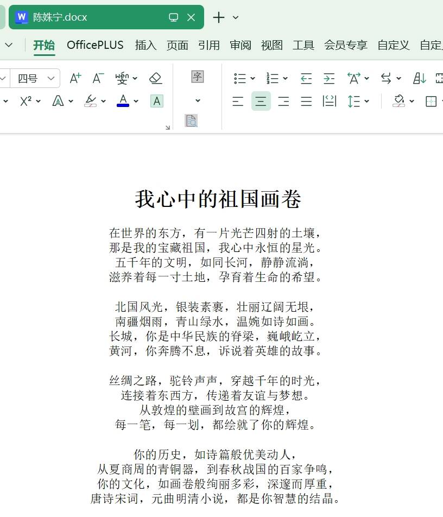
Task: Switch to the 审阅 tab
Action: pos(240,45)
